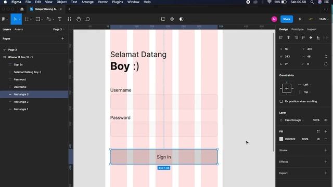Click the layer opacity 100% field

(316, 120)
